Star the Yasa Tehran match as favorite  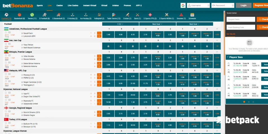pos(6,44)
